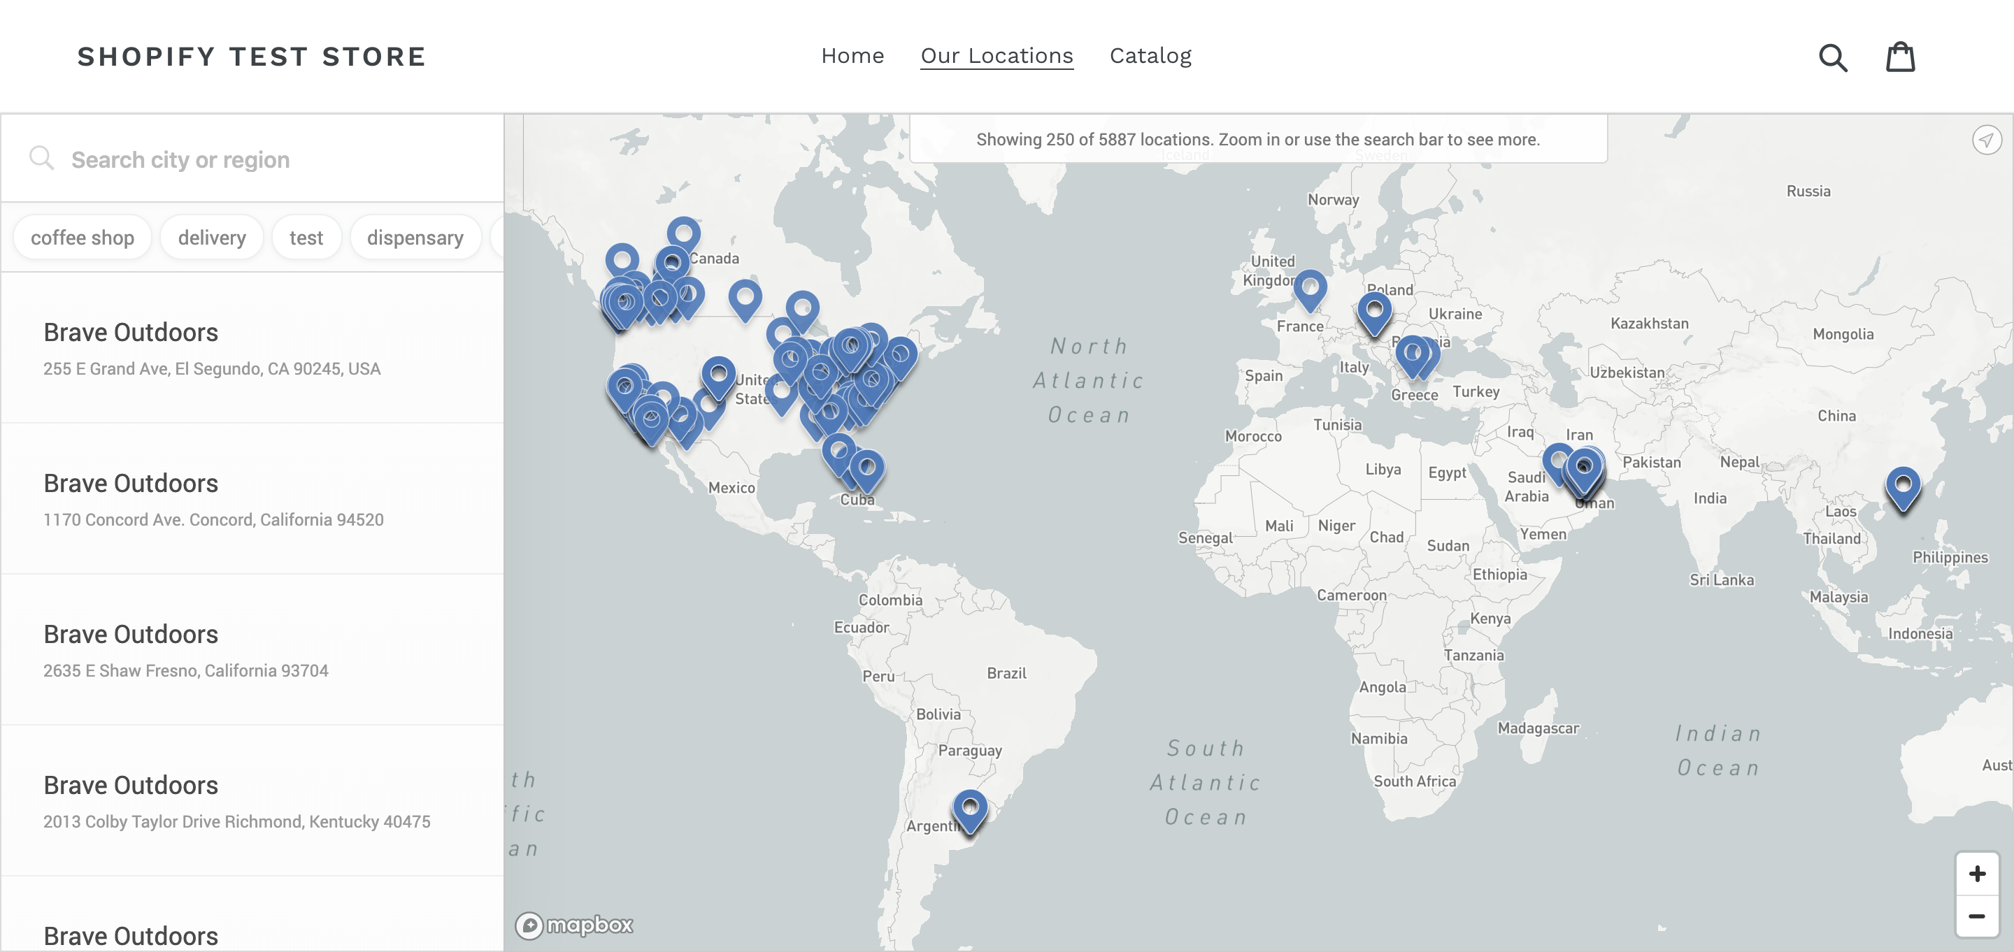2014x952 pixels.
Task: Toggle the dispensary filter chip
Action: (415, 238)
